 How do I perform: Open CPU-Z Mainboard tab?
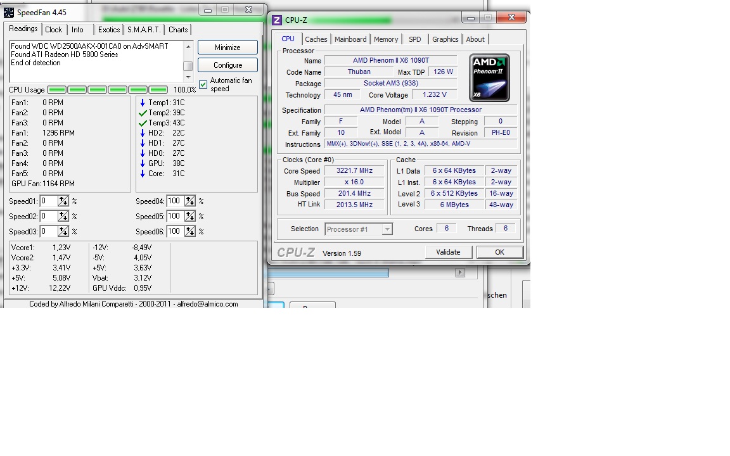click(x=350, y=39)
